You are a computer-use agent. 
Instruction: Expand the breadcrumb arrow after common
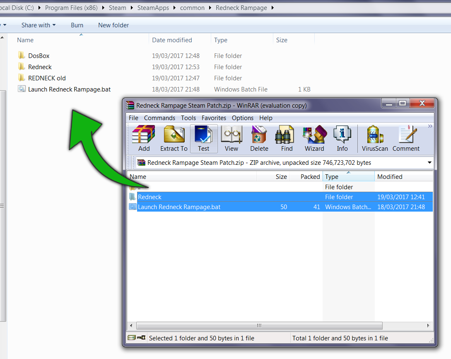(210, 8)
